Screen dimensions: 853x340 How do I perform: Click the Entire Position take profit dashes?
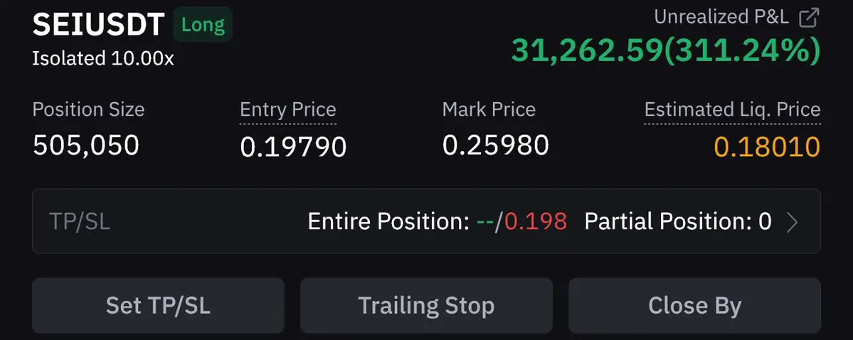[x=486, y=221]
